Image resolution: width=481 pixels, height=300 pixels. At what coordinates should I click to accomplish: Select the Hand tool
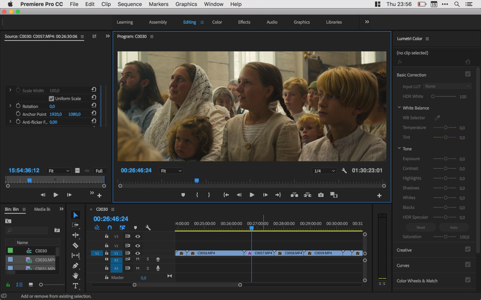click(75, 276)
